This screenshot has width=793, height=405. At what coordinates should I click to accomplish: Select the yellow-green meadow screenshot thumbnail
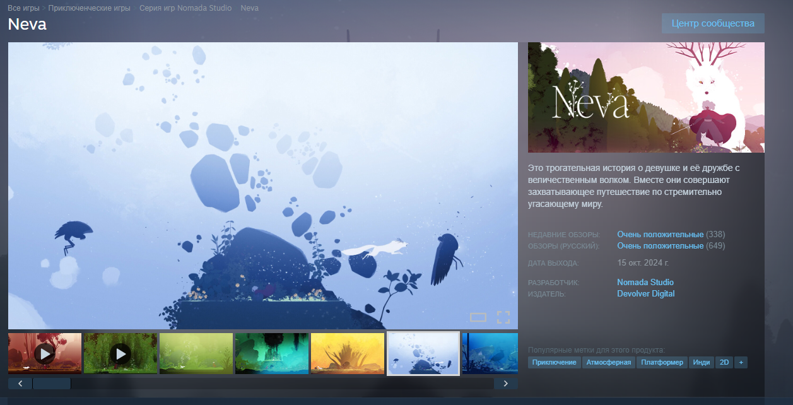[196, 353]
